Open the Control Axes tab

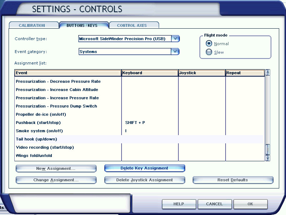(x=132, y=25)
